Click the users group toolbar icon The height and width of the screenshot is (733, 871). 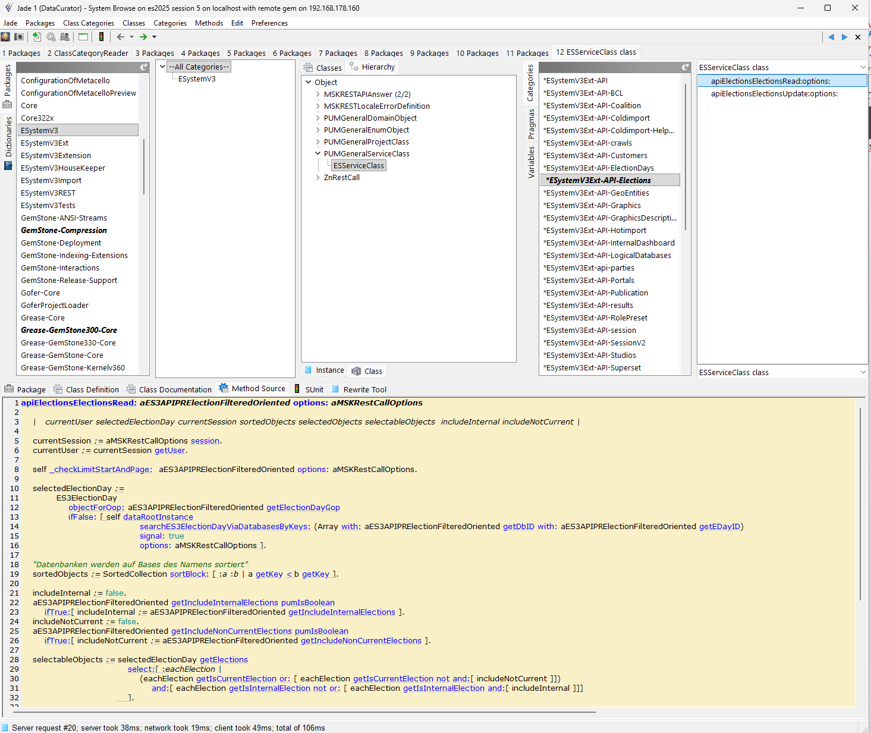tap(65, 37)
